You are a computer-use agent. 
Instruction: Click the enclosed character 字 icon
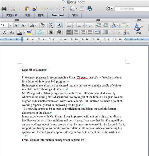click(59, 32)
